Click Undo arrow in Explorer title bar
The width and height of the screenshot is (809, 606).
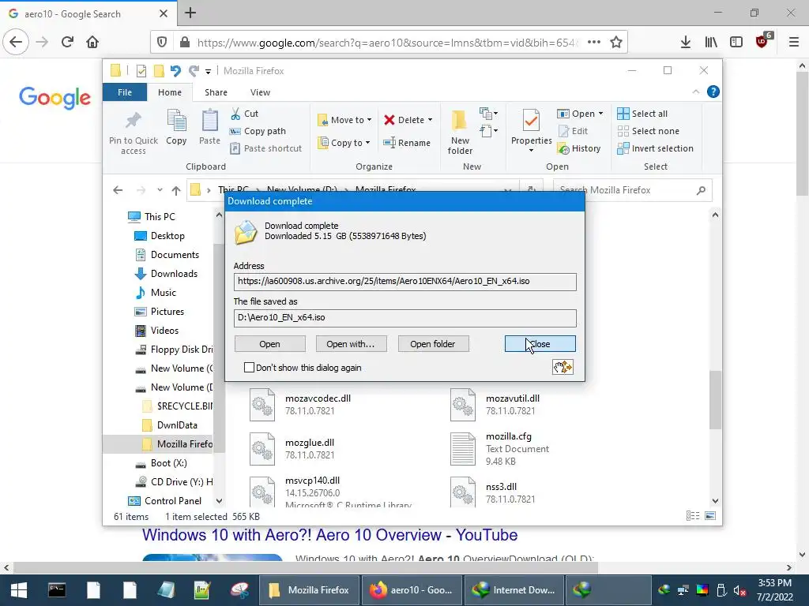pos(175,70)
